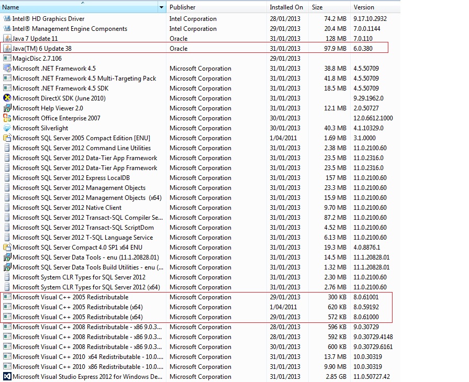Click the 2.85 GB size cell
The height and width of the screenshot is (382, 469).
[336, 377]
